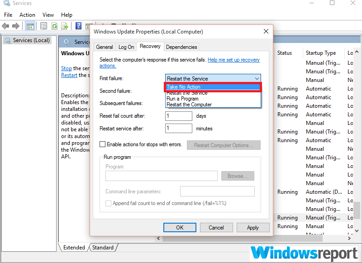Viewport: 362px width, 263px height.
Task: Click the Browse button
Action: [238, 176]
